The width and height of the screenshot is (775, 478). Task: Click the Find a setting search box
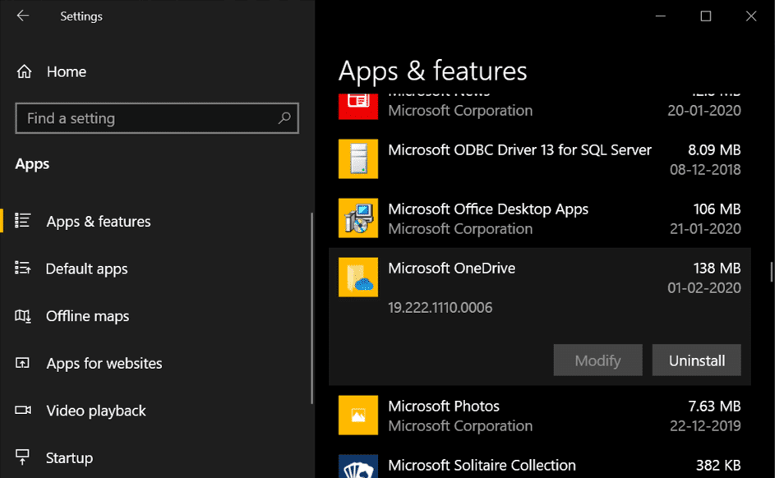tap(157, 118)
